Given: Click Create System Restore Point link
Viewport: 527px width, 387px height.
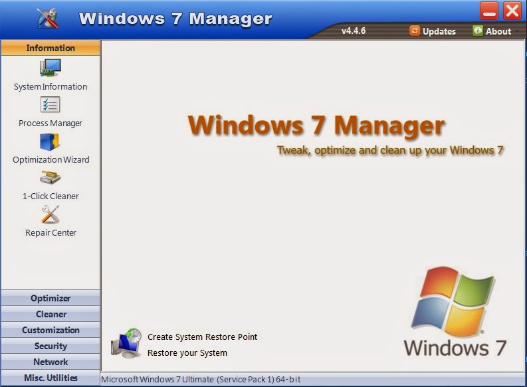Looking at the screenshot, I should 202,337.
